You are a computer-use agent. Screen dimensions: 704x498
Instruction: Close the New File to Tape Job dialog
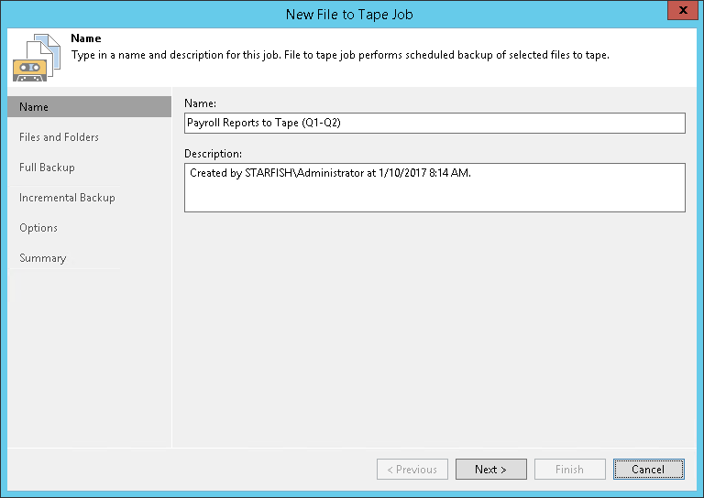679,12
